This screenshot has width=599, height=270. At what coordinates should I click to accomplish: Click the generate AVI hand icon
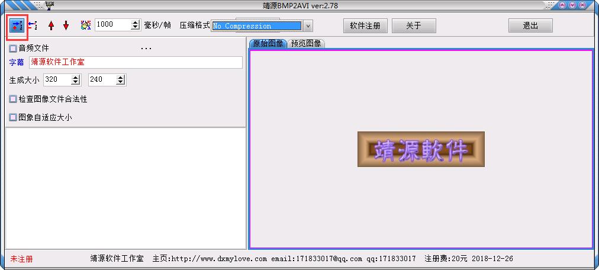click(x=86, y=25)
